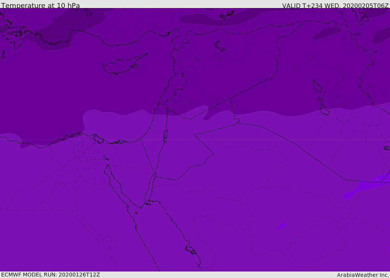Select the 'Temperature at 10 hPa' title text
The image size is (390, 278).
click(x=40, y=5)
